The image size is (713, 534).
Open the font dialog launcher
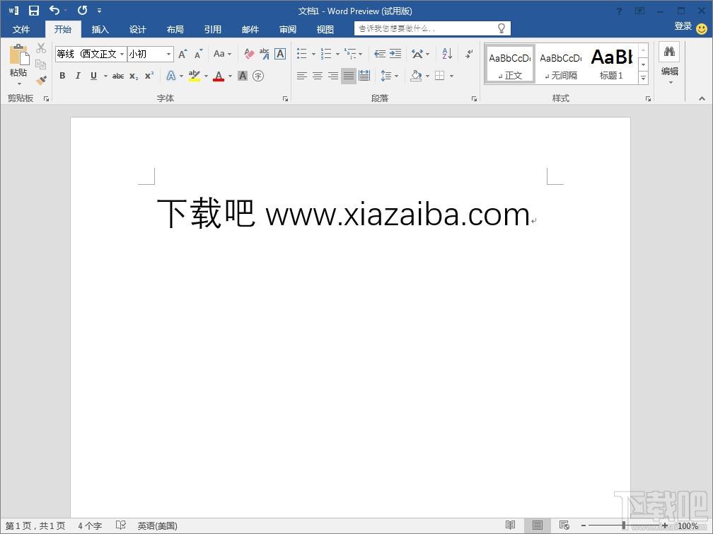coord(285,98)
